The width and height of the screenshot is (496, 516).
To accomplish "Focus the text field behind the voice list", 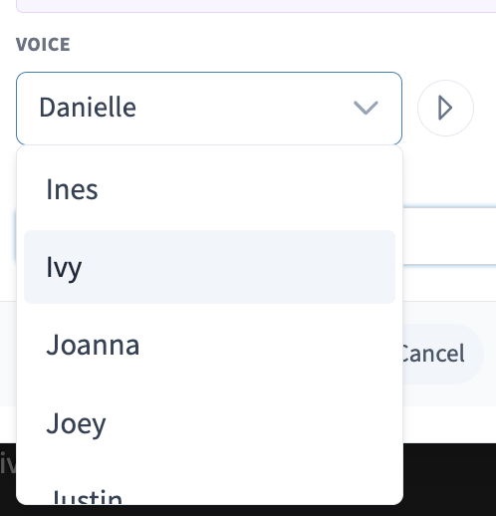I will tap(449, 235).
